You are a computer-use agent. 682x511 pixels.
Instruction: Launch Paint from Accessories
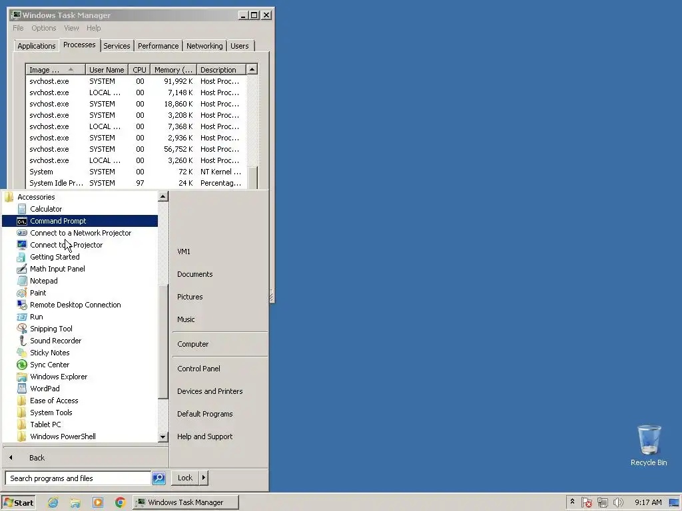point(38,293)
